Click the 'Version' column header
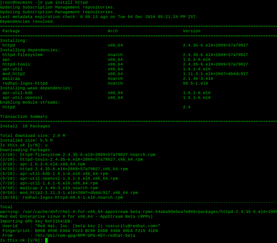The width and height of the screenshot is (277, 243). [192, 31]
